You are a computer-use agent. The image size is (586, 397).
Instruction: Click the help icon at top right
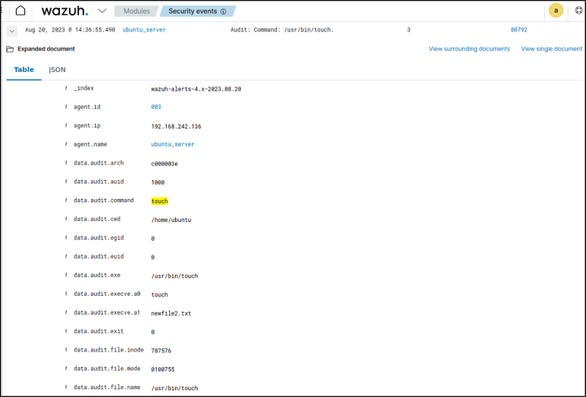coord(577,11)
